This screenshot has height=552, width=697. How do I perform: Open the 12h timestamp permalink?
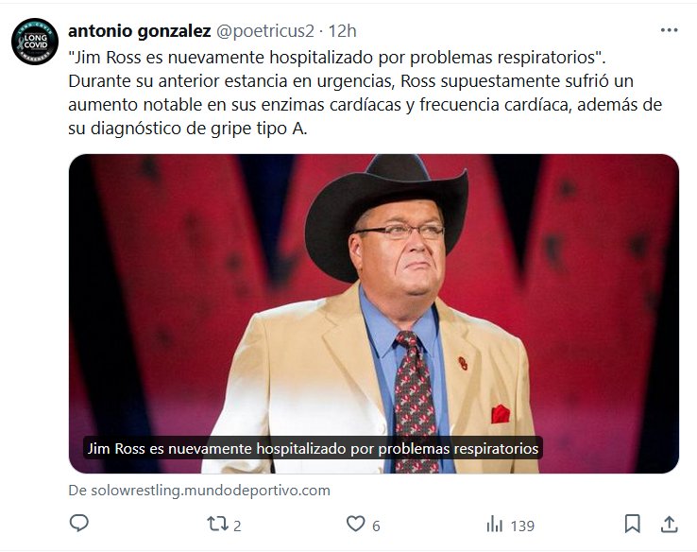coord(342,31)
